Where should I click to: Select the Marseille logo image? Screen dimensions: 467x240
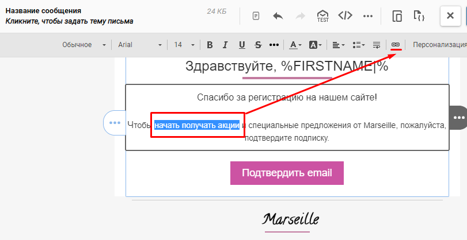290,219
